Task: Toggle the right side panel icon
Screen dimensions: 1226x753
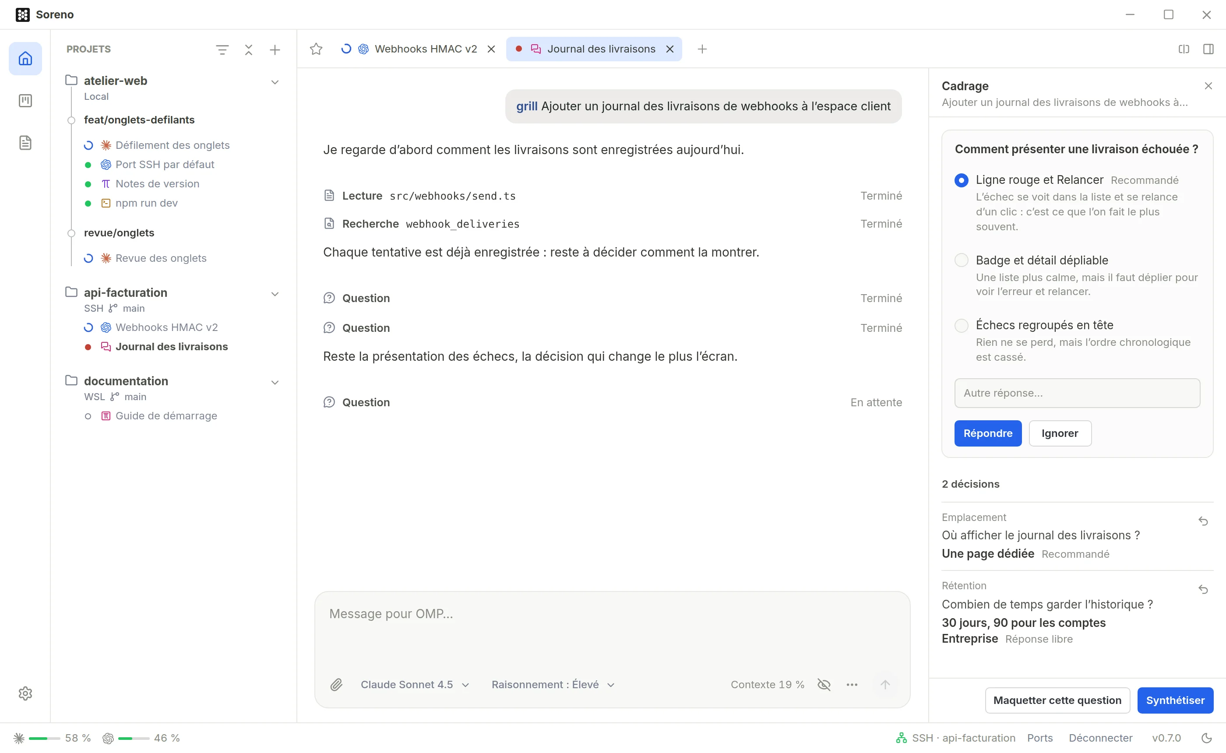Action: click(x=1208, y=49)
